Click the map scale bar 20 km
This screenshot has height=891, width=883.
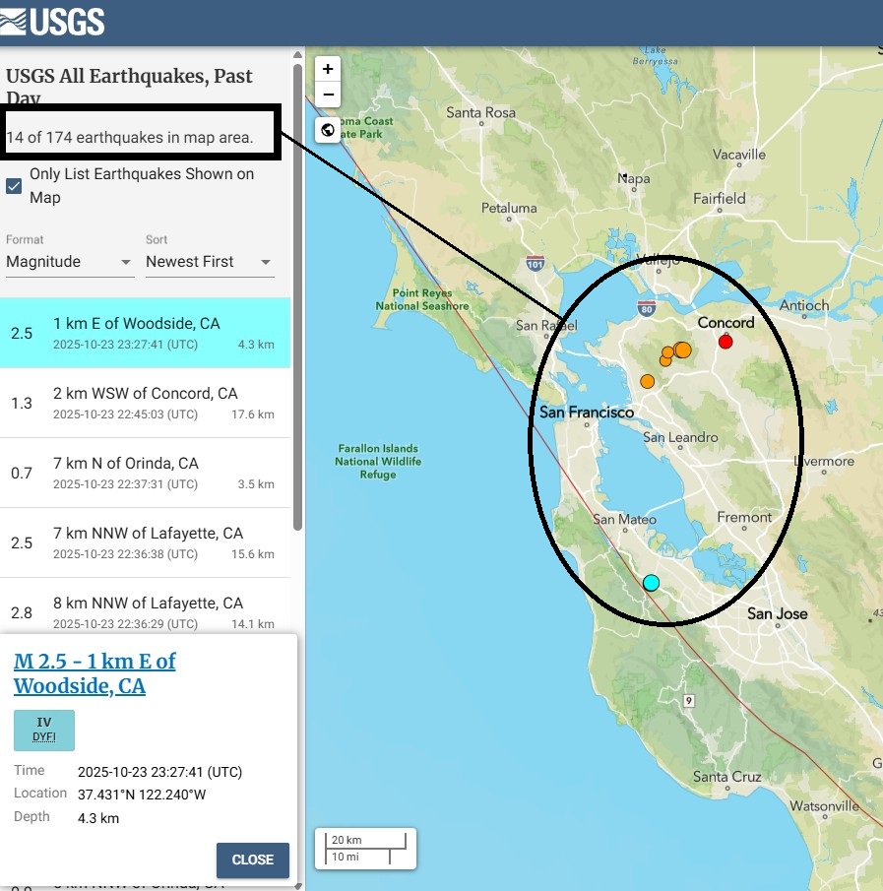(365, 840)
